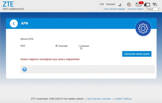
Task: Check the signal strength bars icon
Action: pos(120,5)
